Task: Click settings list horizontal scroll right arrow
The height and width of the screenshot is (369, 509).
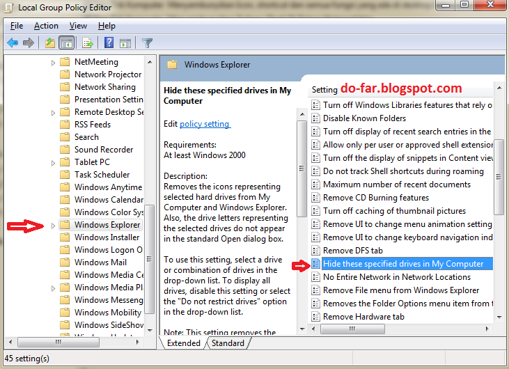Action: 487,329
